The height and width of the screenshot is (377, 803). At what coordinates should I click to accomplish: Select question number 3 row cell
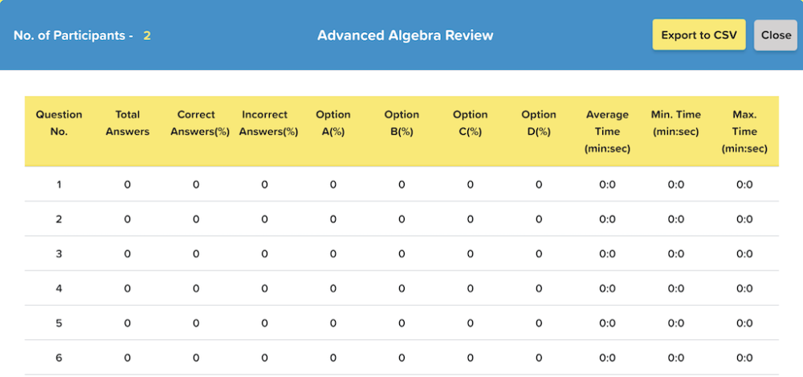[59, 253]
